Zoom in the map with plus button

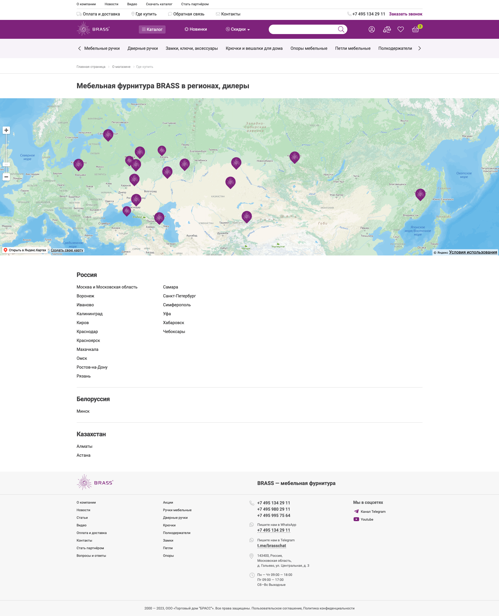[6, 130]
